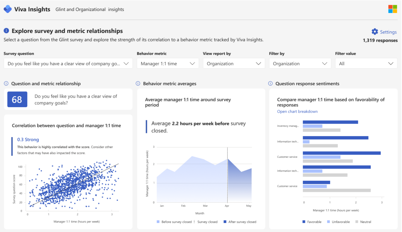Open the Settings gear icon
This screenshot has height=232, width=402.
click(x=375, y=32)
